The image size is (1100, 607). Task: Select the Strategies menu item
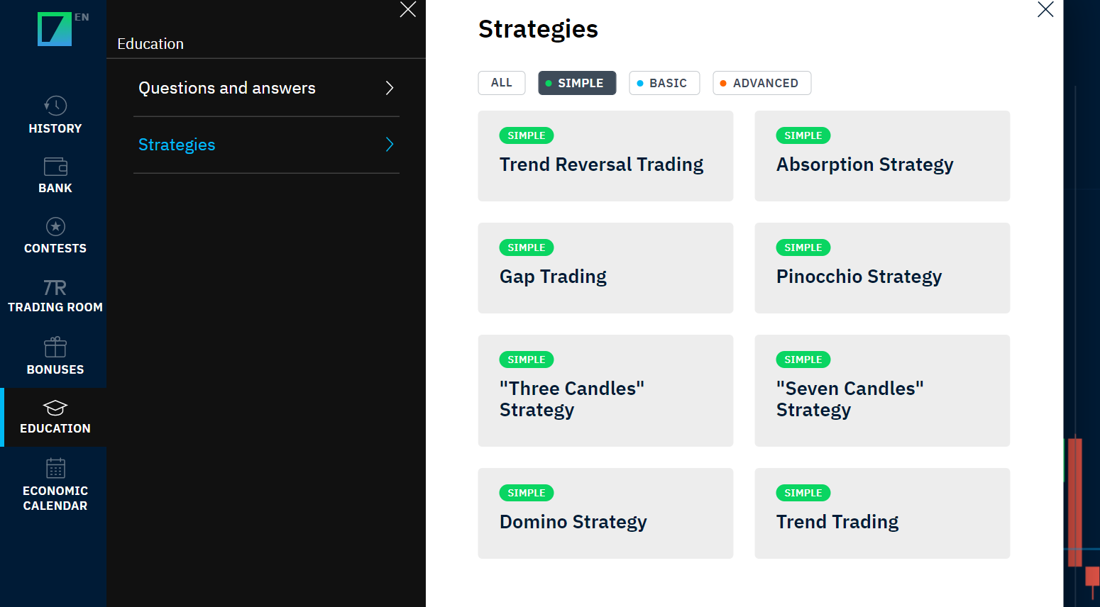tap(177, 145)
